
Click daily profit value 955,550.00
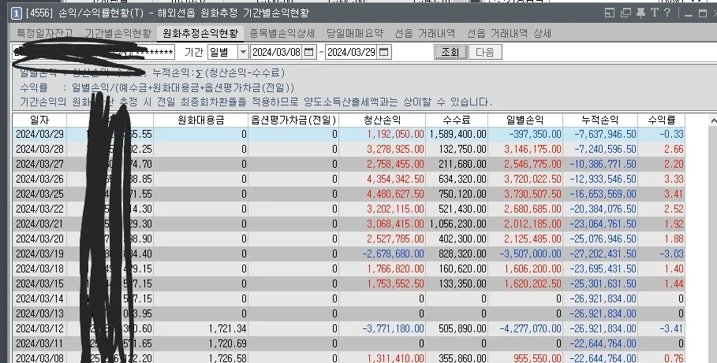[538, 358]
